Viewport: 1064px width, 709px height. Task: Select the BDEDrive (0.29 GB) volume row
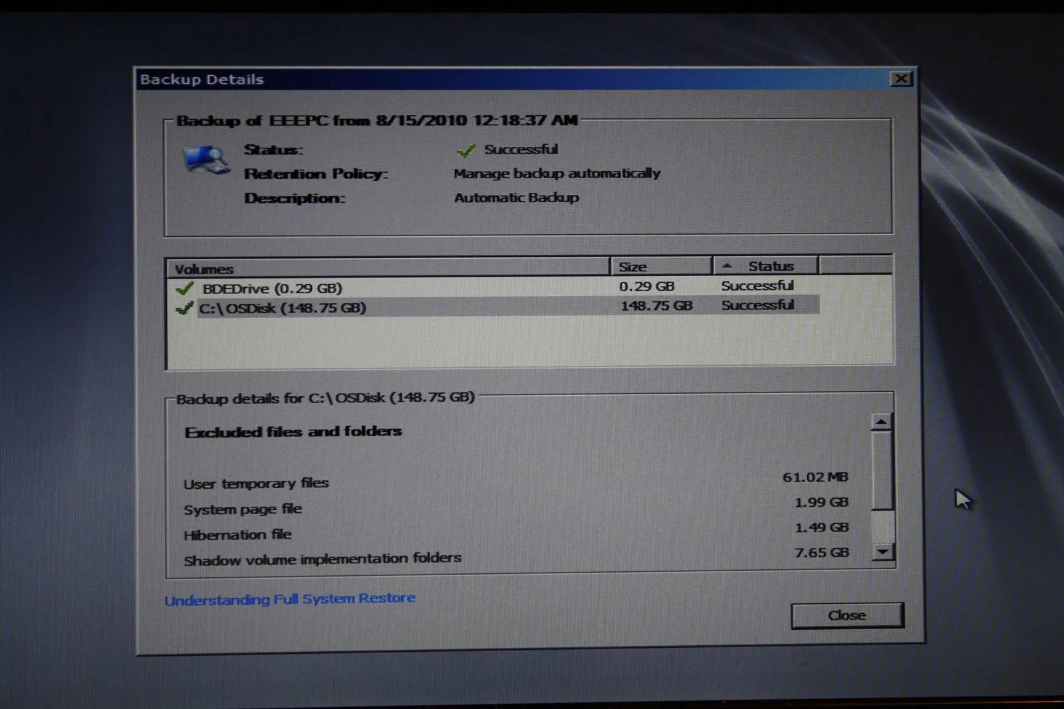point(492,287)
